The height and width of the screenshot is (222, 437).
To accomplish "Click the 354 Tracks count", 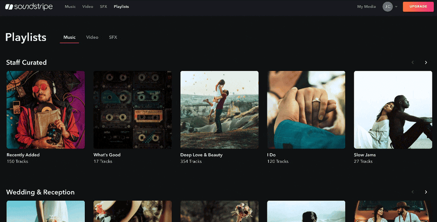I will 191,162.
